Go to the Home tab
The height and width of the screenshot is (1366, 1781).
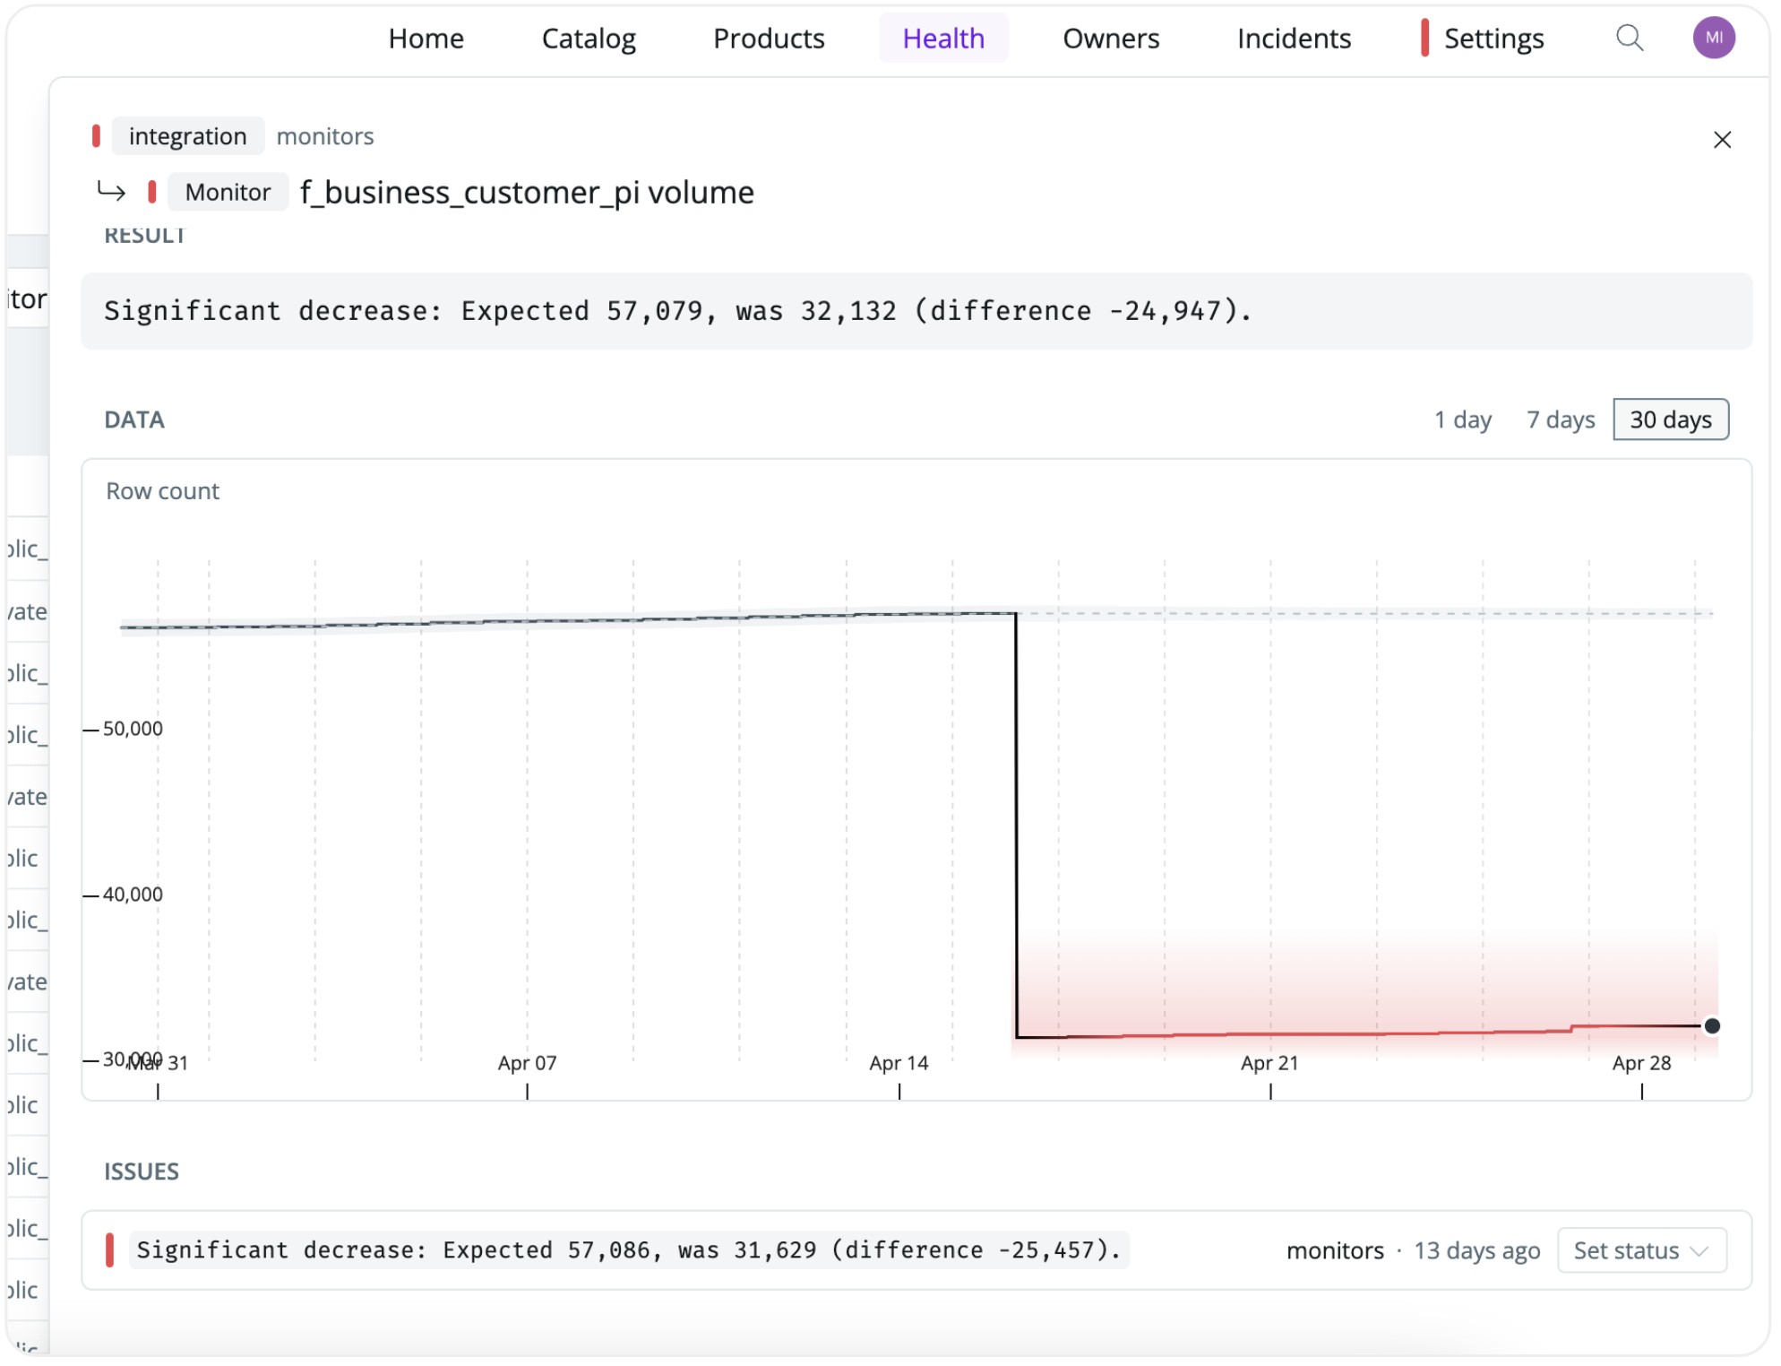pyautogui.click(x=426, y=39)
